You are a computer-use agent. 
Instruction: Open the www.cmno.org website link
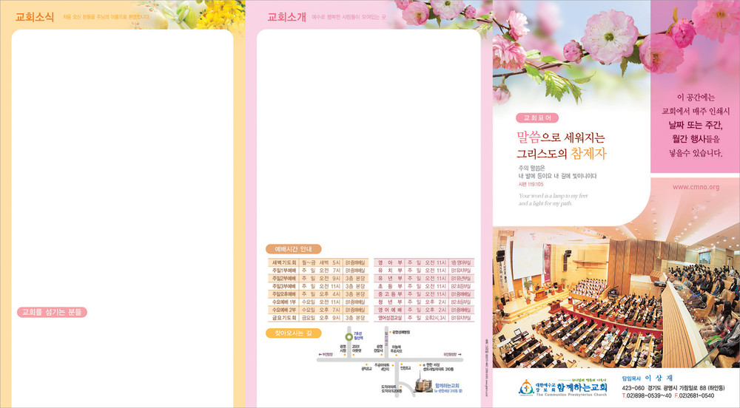point(695,187)
